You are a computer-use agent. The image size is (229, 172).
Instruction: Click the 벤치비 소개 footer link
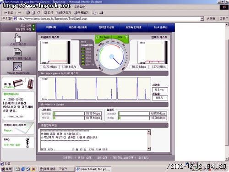click(84, 157)
